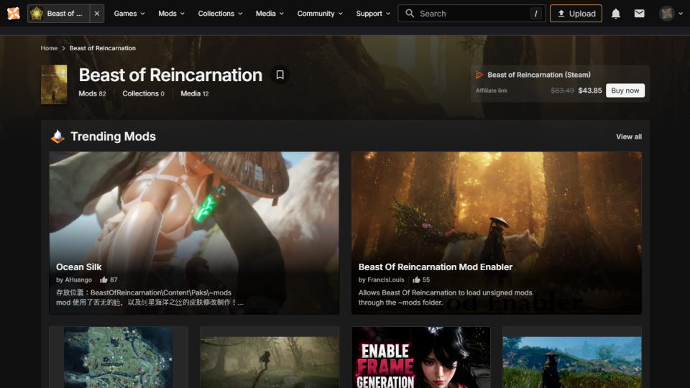Open the Beast of Reincarnation (Steam) link
The width and height of the screenshot is (690, 388).
tap(538, 75)
